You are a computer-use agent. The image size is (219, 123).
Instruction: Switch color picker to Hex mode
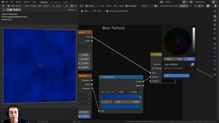click(x=190, y=59)
